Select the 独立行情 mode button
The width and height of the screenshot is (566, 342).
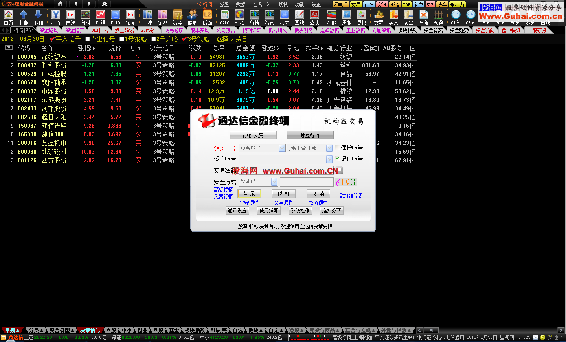310,135
